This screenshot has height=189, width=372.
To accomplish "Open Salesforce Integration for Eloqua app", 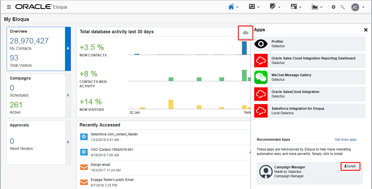I will click(309, 111).
